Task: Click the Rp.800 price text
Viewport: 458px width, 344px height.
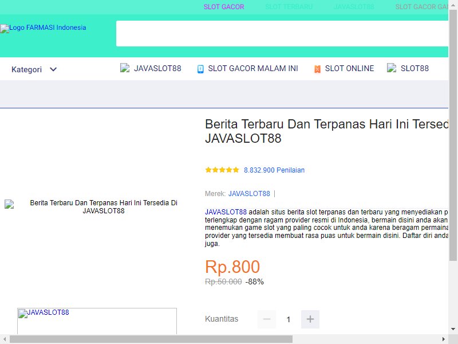Action: pyautogui.click(x=232, y=267)
